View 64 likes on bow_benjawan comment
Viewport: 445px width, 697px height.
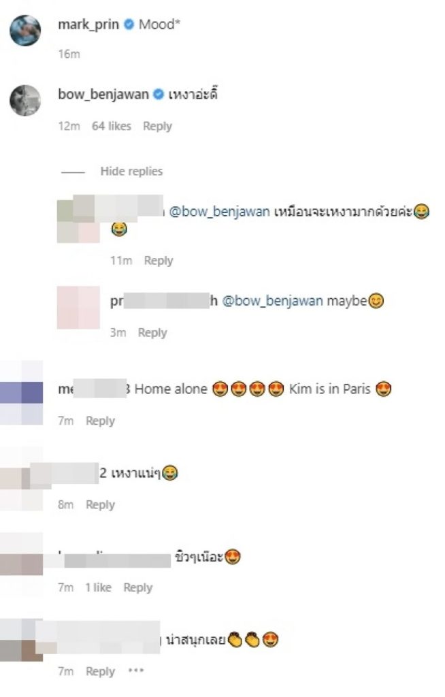[x=111, y=126]
